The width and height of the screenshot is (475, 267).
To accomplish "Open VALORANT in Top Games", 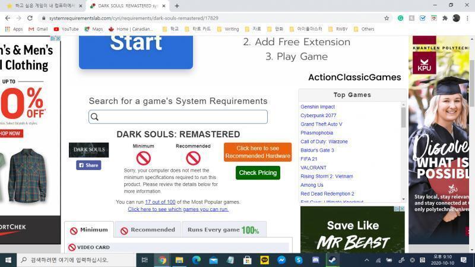I will click(313, 168).
